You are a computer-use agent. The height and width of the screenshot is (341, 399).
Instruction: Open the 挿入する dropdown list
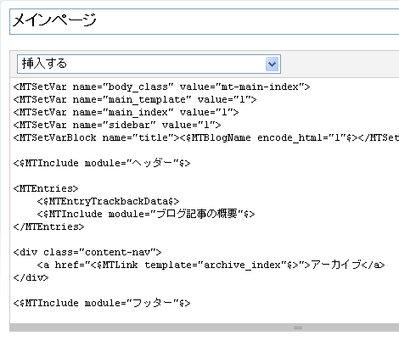[149, 64]
